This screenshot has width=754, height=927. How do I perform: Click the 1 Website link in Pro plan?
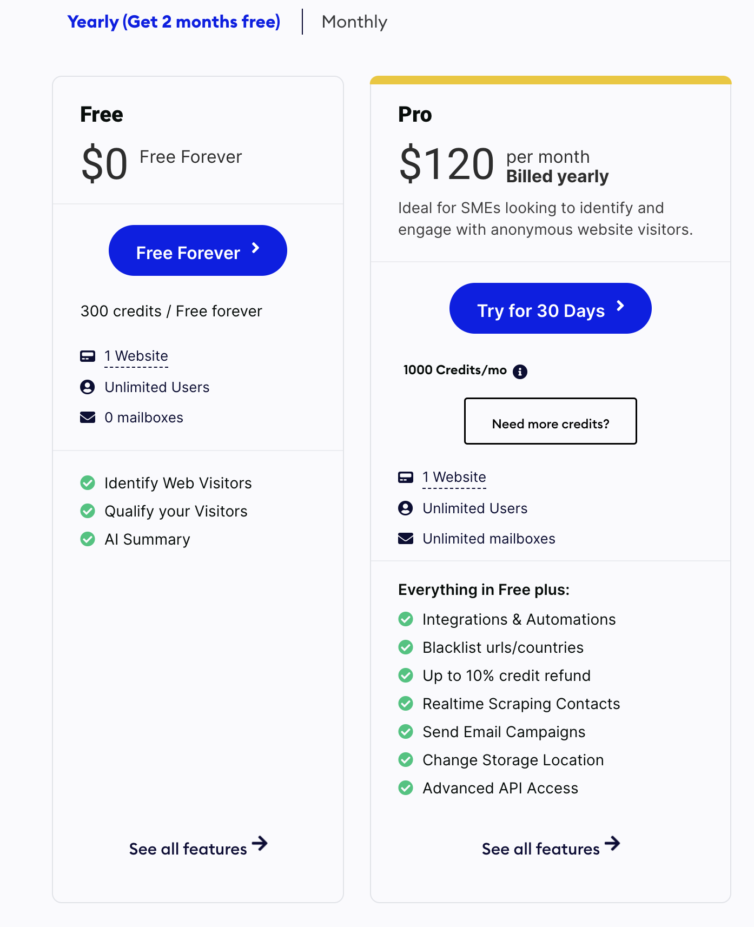pyautogui.click(x=454, y=477)
